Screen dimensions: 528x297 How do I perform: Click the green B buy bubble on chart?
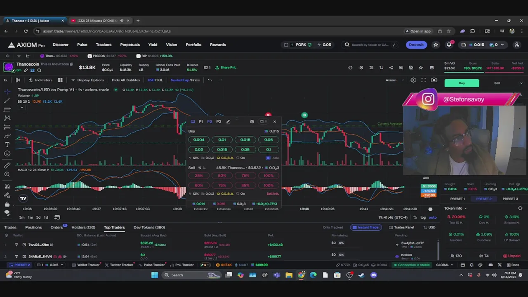[x=304, y=115]
